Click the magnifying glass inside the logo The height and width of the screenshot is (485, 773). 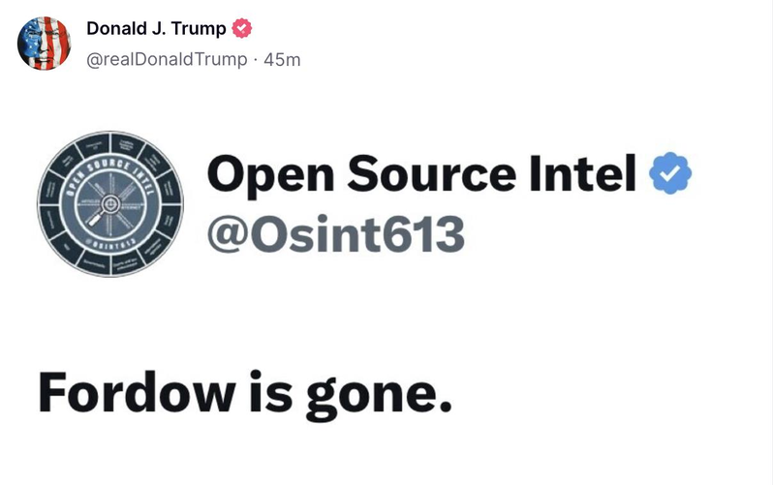coord(103,209)
